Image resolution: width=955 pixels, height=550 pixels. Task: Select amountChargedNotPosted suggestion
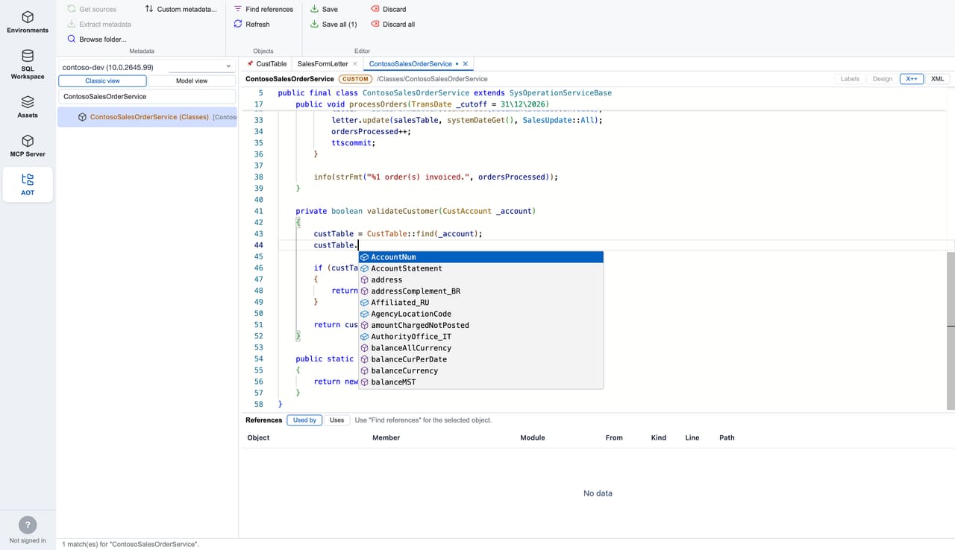pyautogui.click(x=481, y=325)
